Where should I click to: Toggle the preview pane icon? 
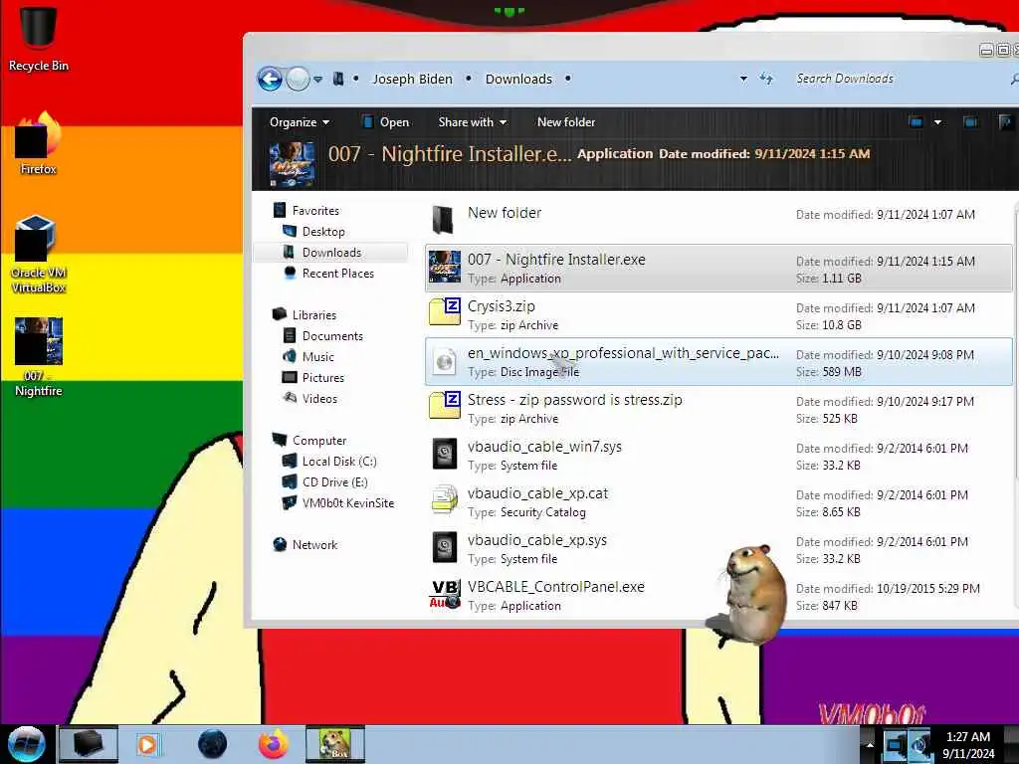(970, 122)
